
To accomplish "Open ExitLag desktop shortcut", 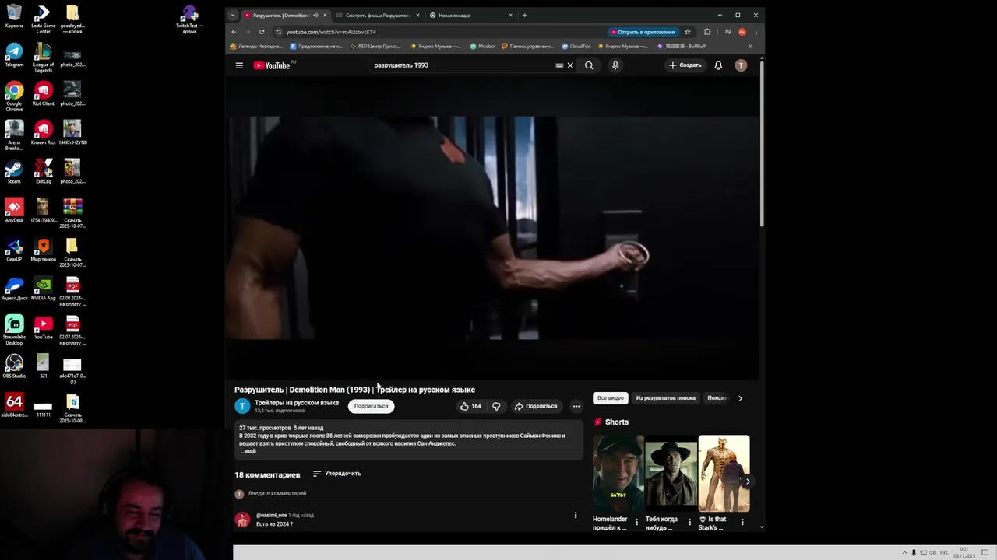I will point(44,172).
